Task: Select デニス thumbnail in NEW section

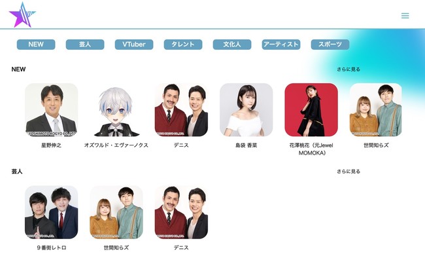Action: click(181, 109)
